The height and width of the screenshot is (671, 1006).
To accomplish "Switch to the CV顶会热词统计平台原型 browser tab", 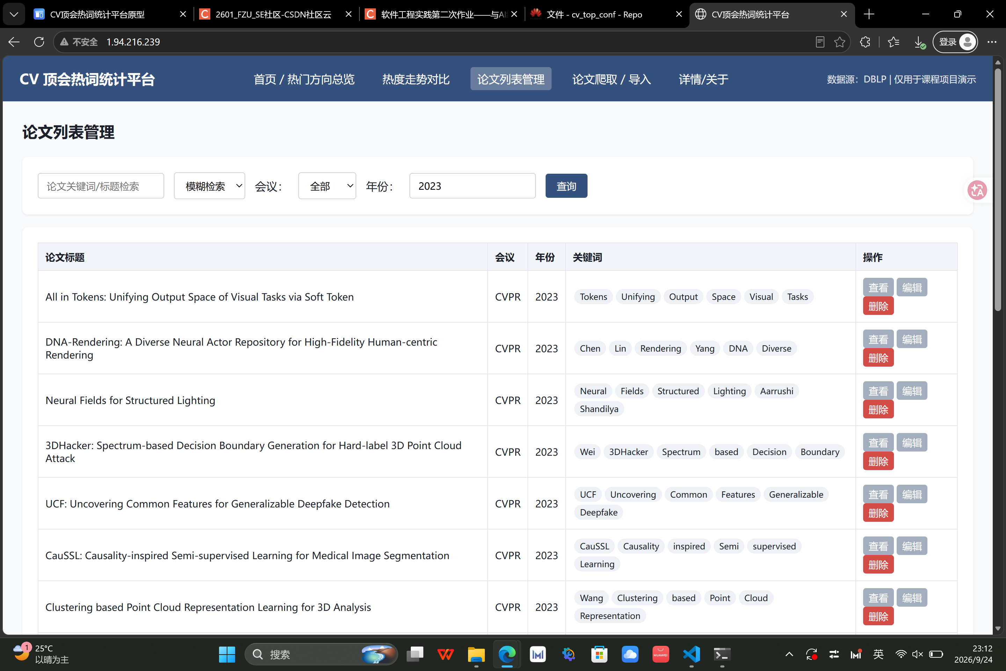I will [x=110, y=14].
